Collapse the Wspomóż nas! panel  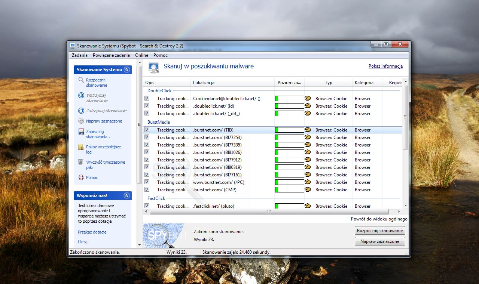tap(127, 195)
